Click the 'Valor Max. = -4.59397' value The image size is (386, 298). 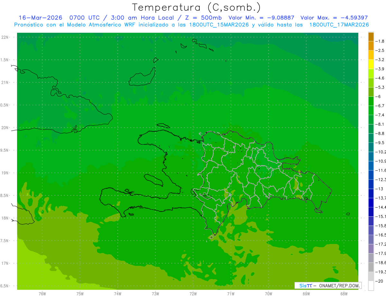334,18
